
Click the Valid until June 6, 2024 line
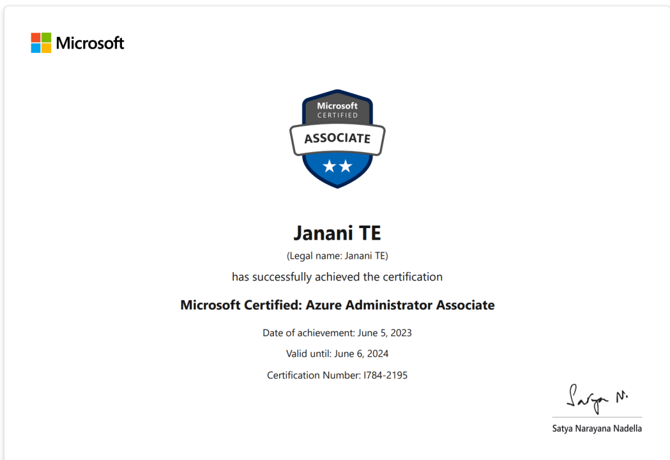(337, 353)
